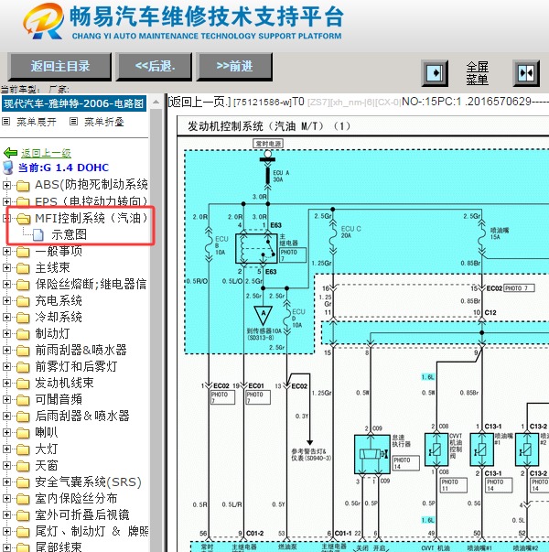Click the PHOTO 14 box beside 怠速执行器

click(406, 463)
